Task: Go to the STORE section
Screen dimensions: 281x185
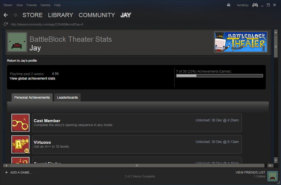Action: pyautogui.click(x=32, y=15)
